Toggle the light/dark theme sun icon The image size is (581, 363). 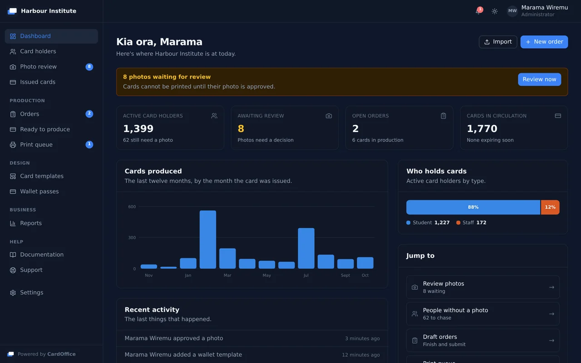tap(495, 11)
